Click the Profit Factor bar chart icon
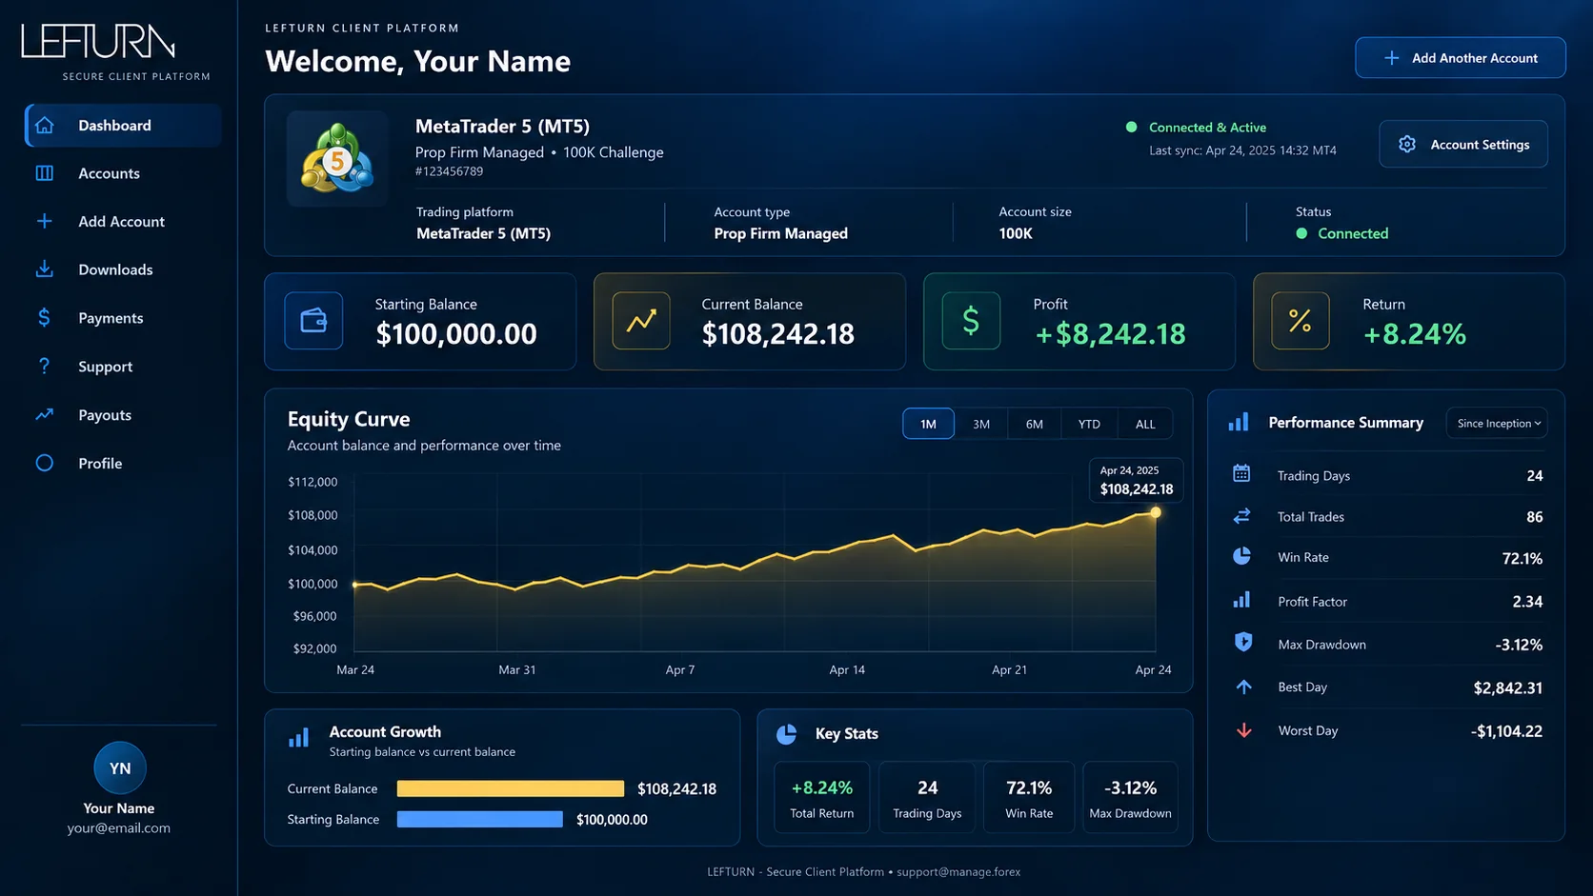This screenshot has height=896, width=1593. coord(1241,600)
